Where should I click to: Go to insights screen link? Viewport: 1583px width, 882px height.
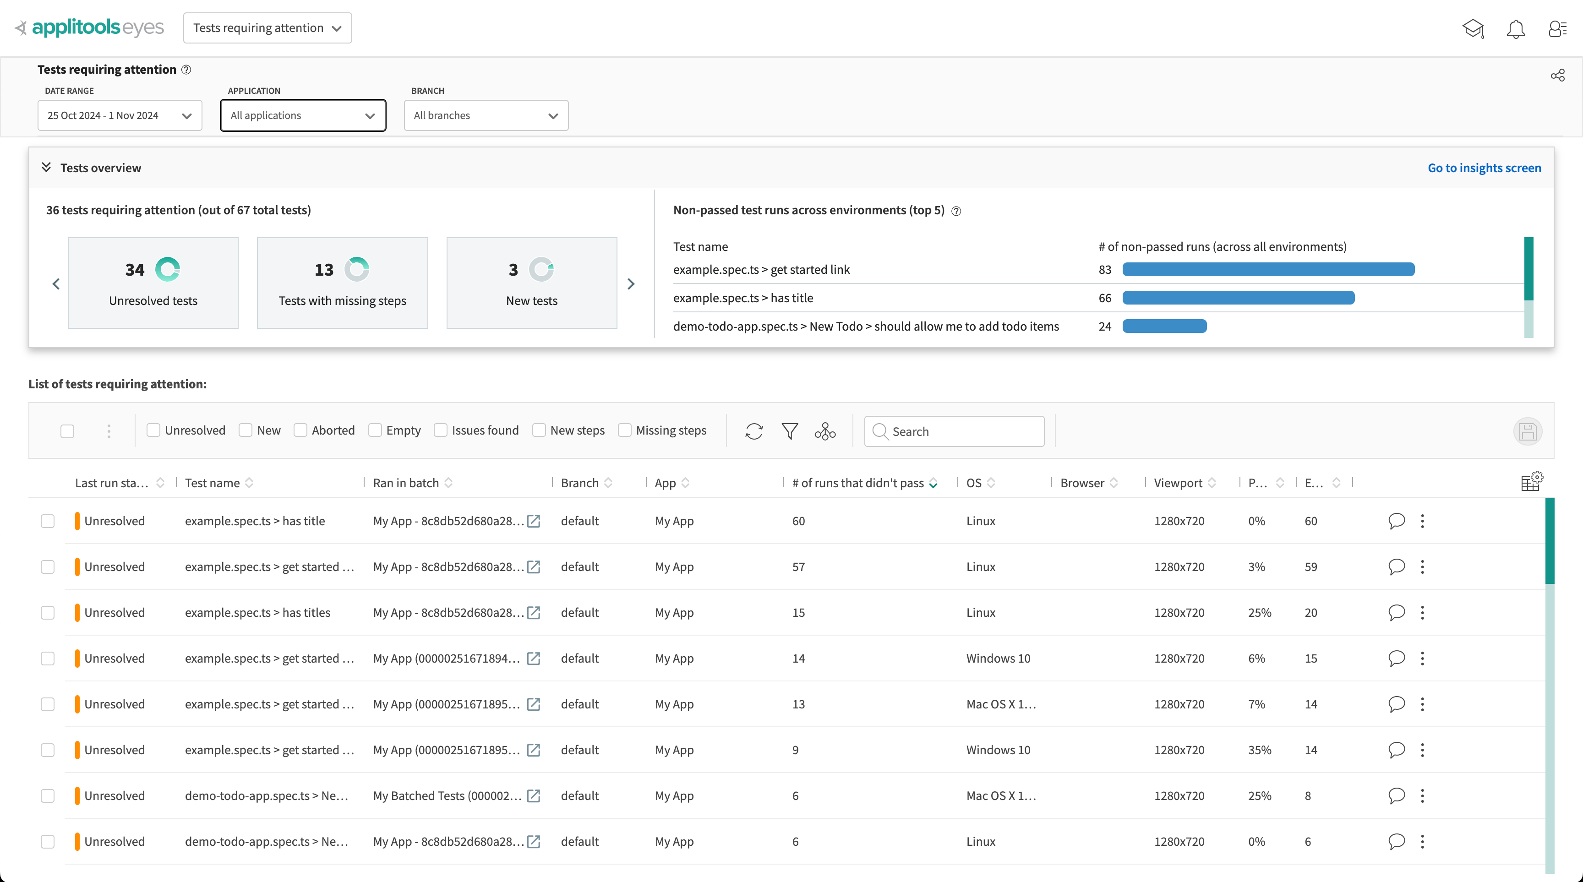(x=1484, y=168)
